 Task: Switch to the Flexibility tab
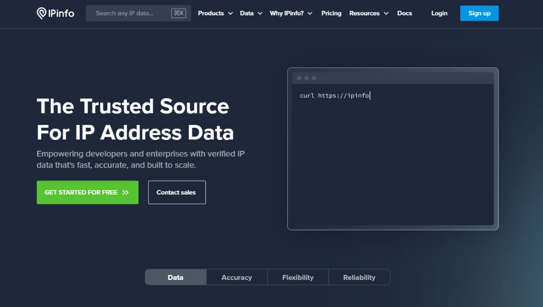pyautogui.click(x=298, y=277)
